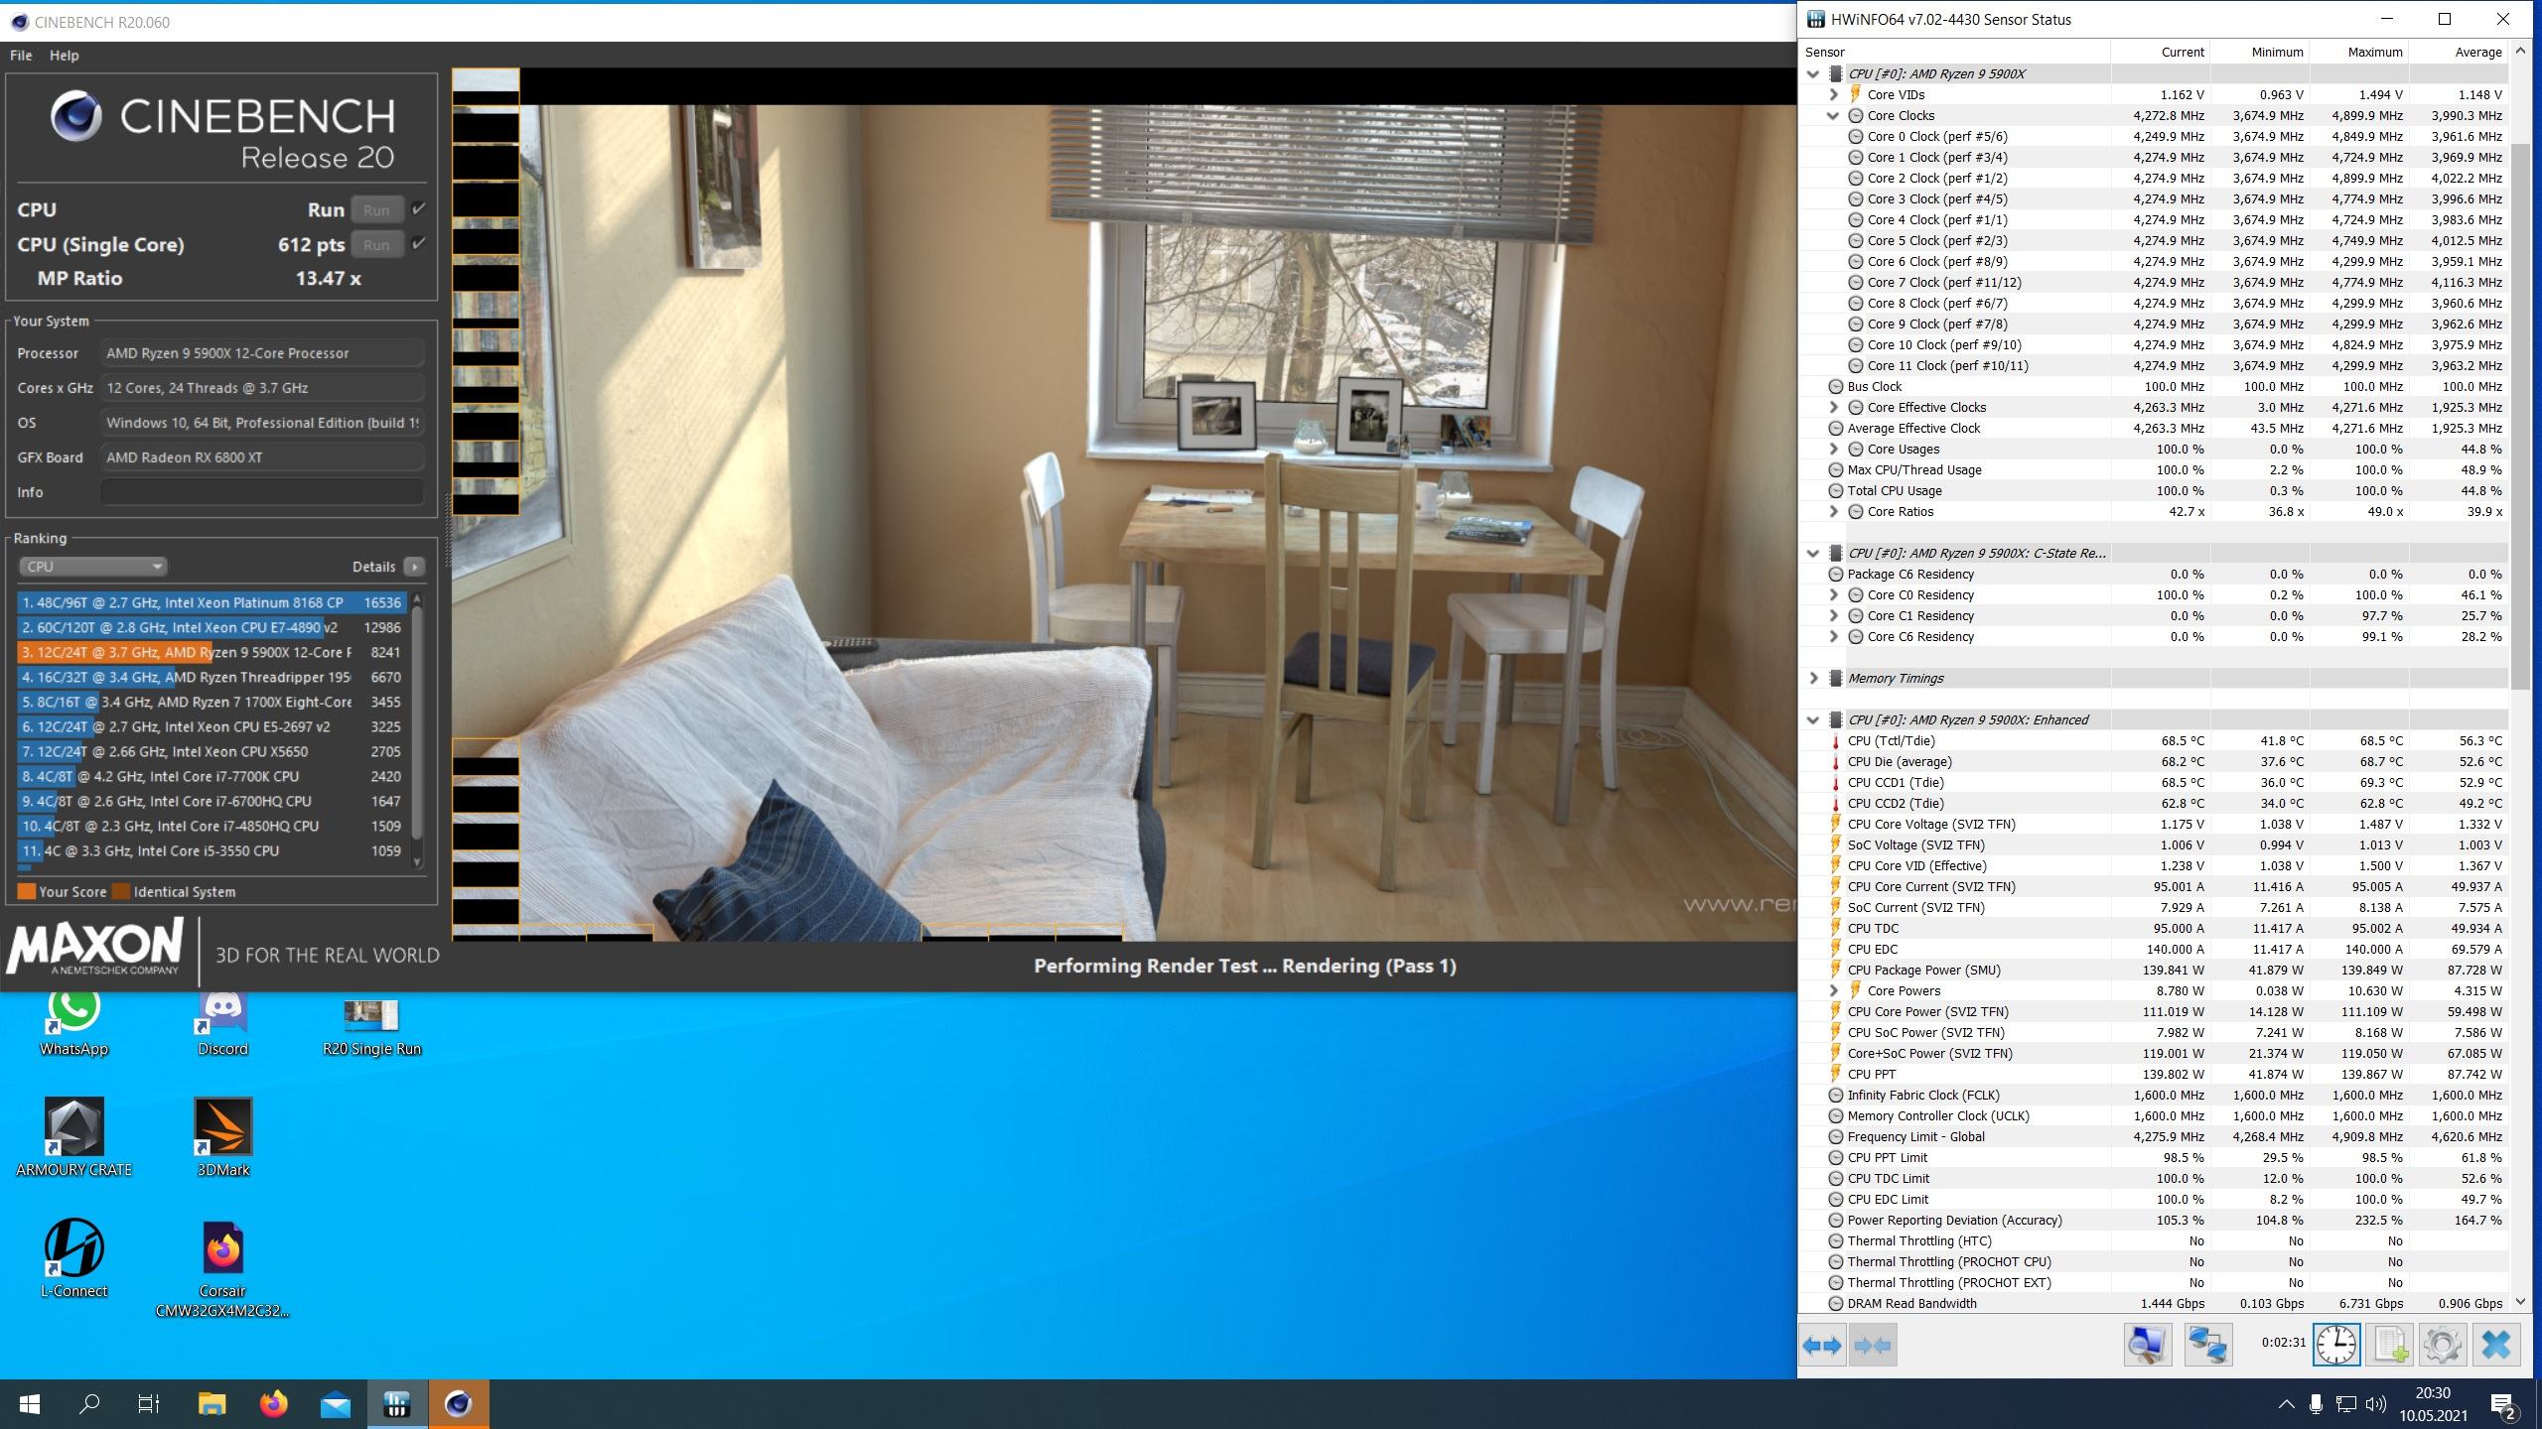
Task: Click the collapse columns arrows icon in HWiNFO
Action: [1873, 1346]
